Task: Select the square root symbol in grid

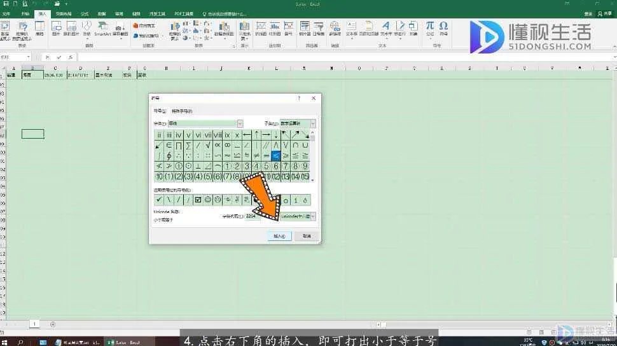Action: point(208,145)
